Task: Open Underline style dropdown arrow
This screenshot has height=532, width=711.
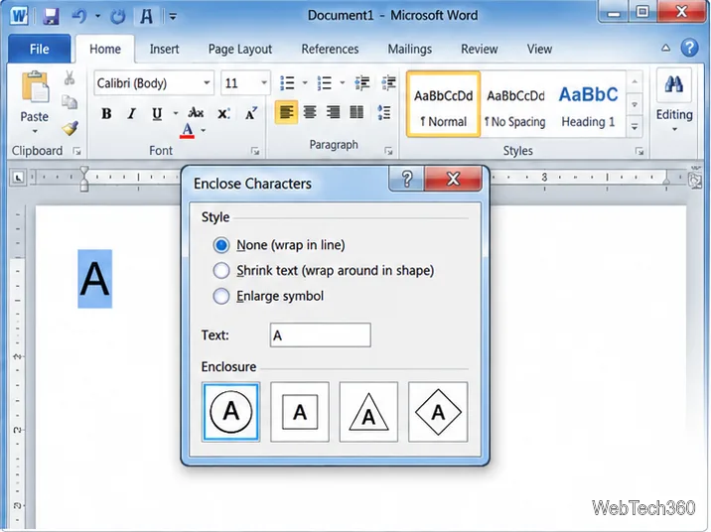Action: click(176, 113)
